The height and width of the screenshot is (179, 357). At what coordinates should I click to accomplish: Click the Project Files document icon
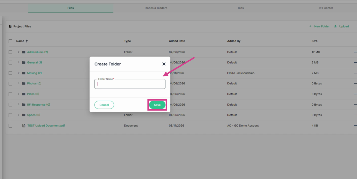(10, 26)
